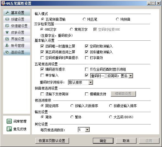Screen dimensions: 162x147
Task: Click the interface icon beside 界面设置
Action: tap(7, 39)
